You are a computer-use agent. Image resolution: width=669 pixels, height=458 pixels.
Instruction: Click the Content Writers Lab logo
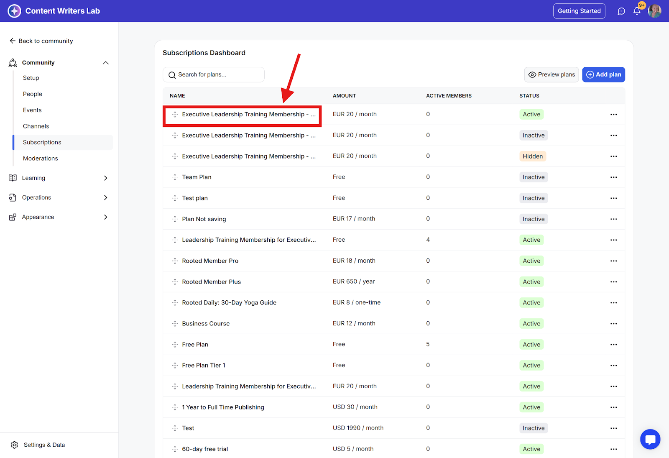click(15, 11)
